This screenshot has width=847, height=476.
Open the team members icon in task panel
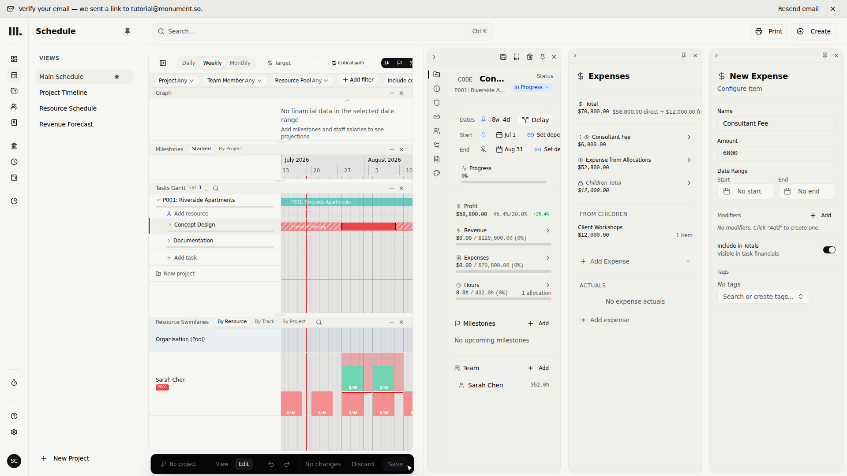pos(437,131)
